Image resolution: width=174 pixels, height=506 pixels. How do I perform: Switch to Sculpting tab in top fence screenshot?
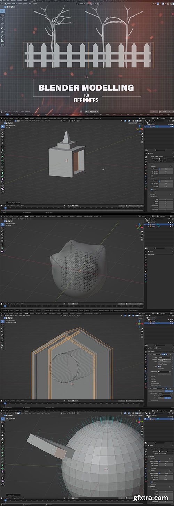[48, 1]
